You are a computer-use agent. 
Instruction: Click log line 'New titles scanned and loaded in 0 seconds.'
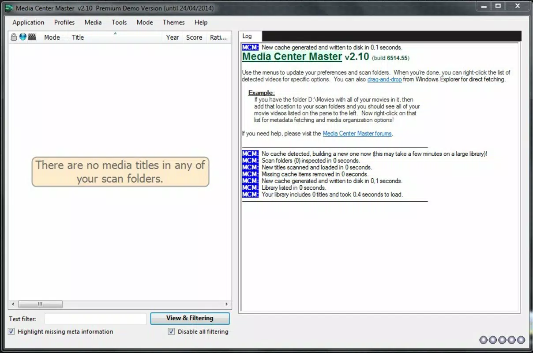click(x=317, y=167)
